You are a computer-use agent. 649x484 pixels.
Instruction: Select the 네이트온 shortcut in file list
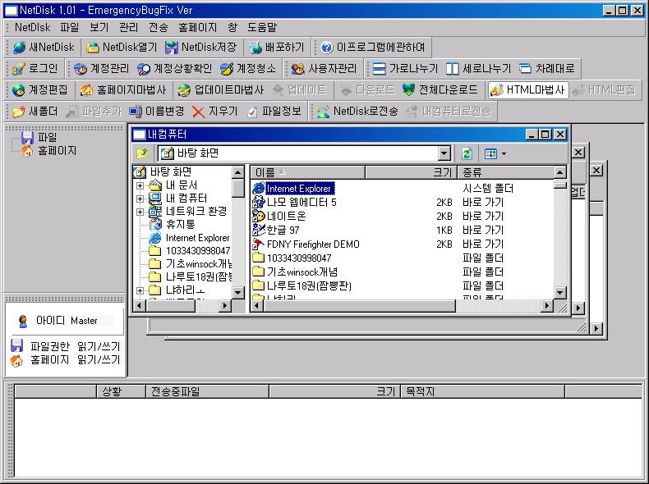coord(286,216)
